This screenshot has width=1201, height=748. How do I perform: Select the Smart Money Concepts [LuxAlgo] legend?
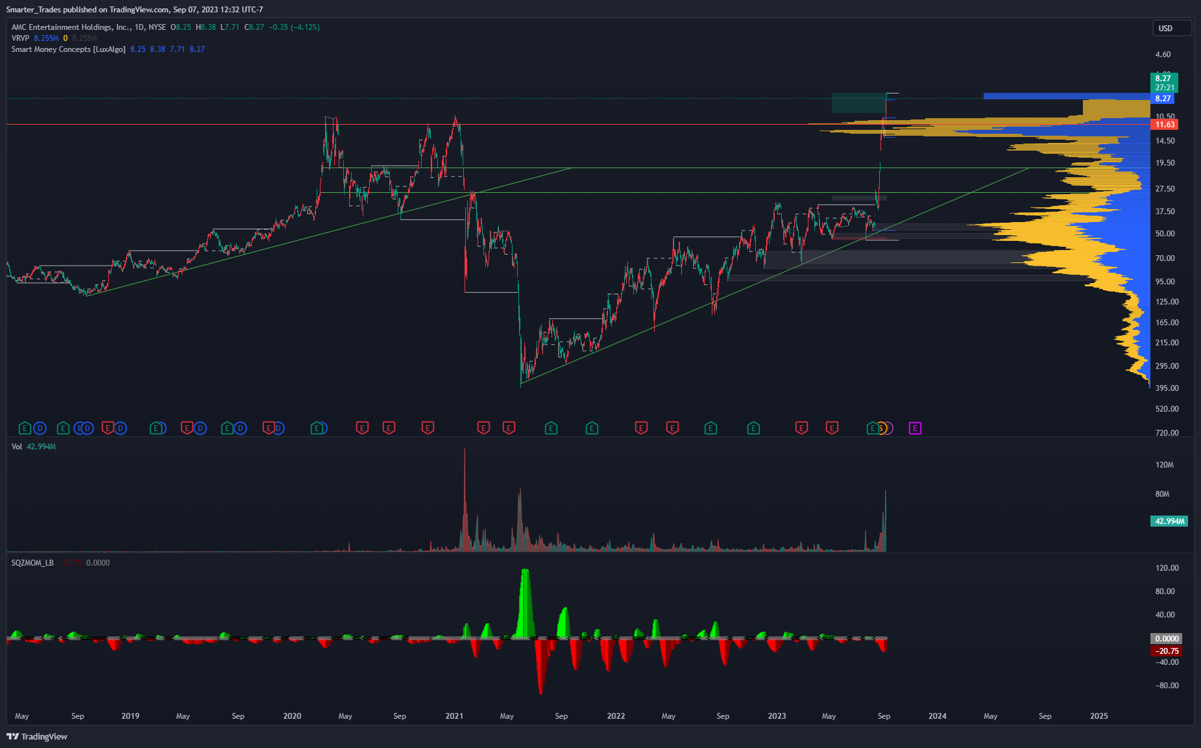tap(68, 49)
